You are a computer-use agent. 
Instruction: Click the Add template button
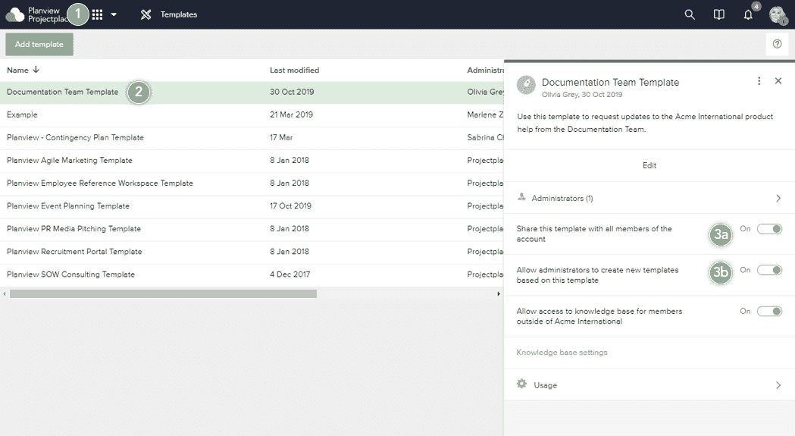pos(39,44)
